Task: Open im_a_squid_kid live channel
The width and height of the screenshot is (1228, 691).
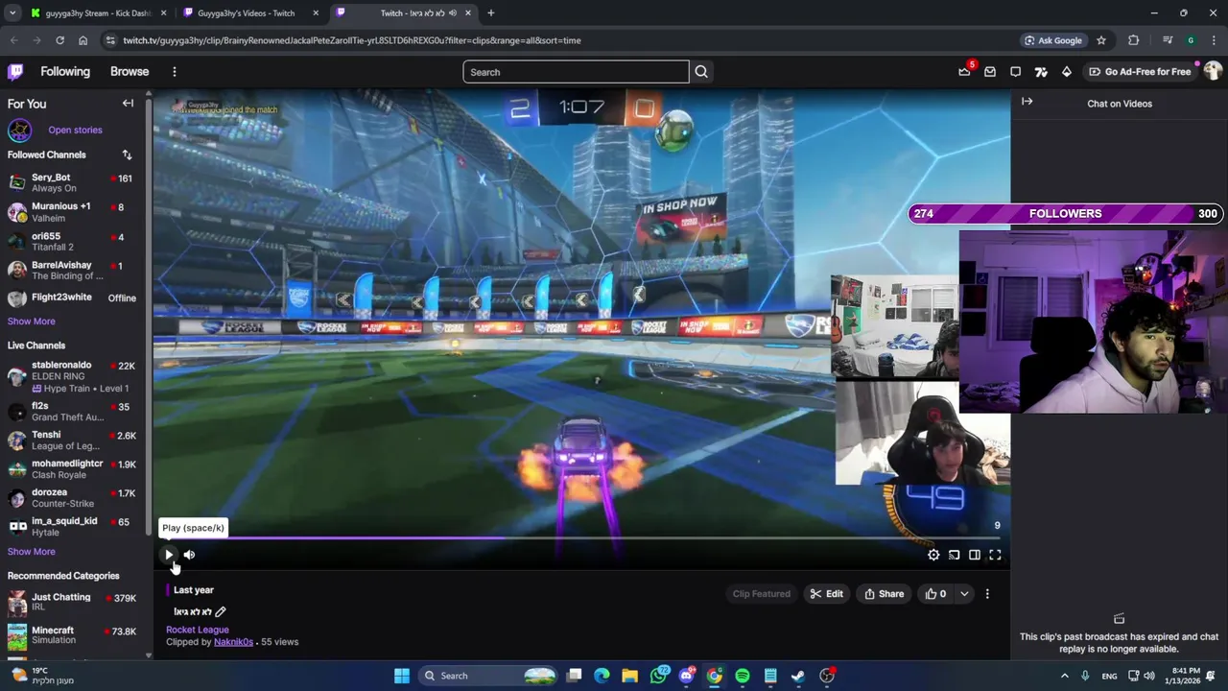Action: pyautogui.click(x=72, y=527)
